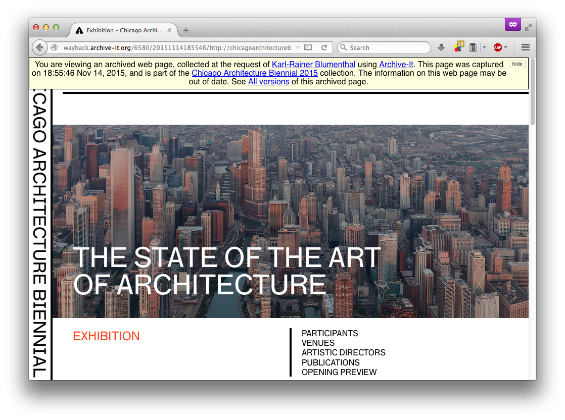Click the red EXHIBITION heading

pos(106,336)
